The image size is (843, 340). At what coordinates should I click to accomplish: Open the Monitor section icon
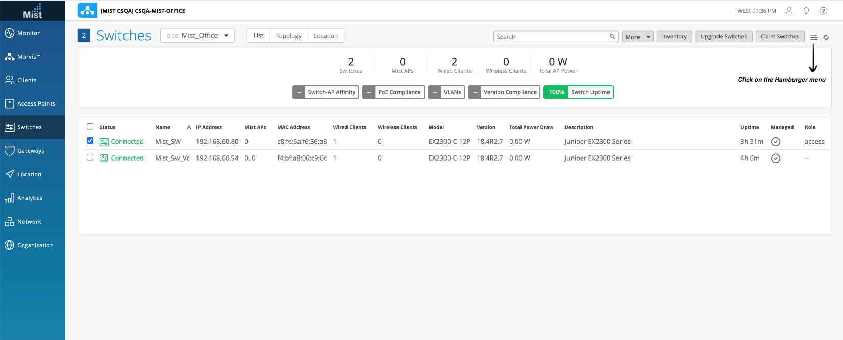tap(9, 33)
